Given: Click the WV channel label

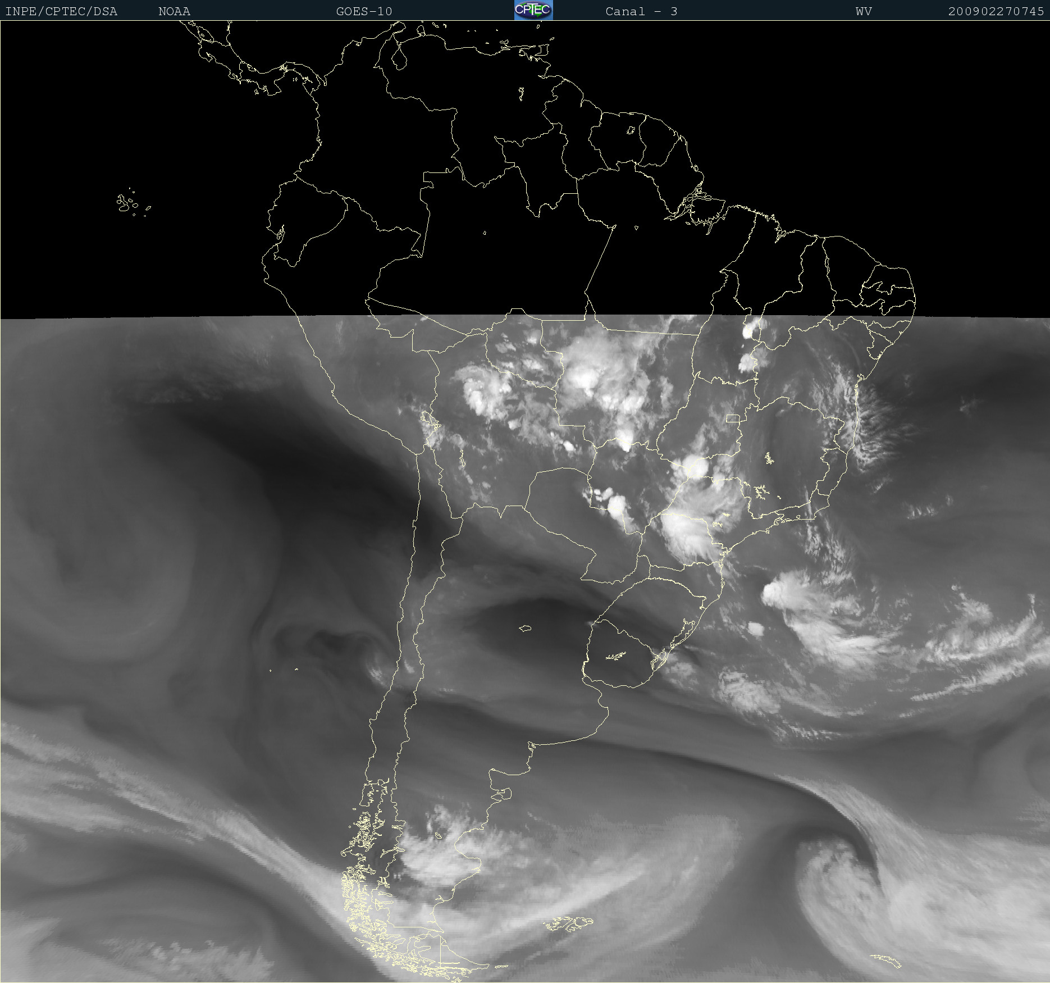Looking at the screenshot, I should (864, 11).
